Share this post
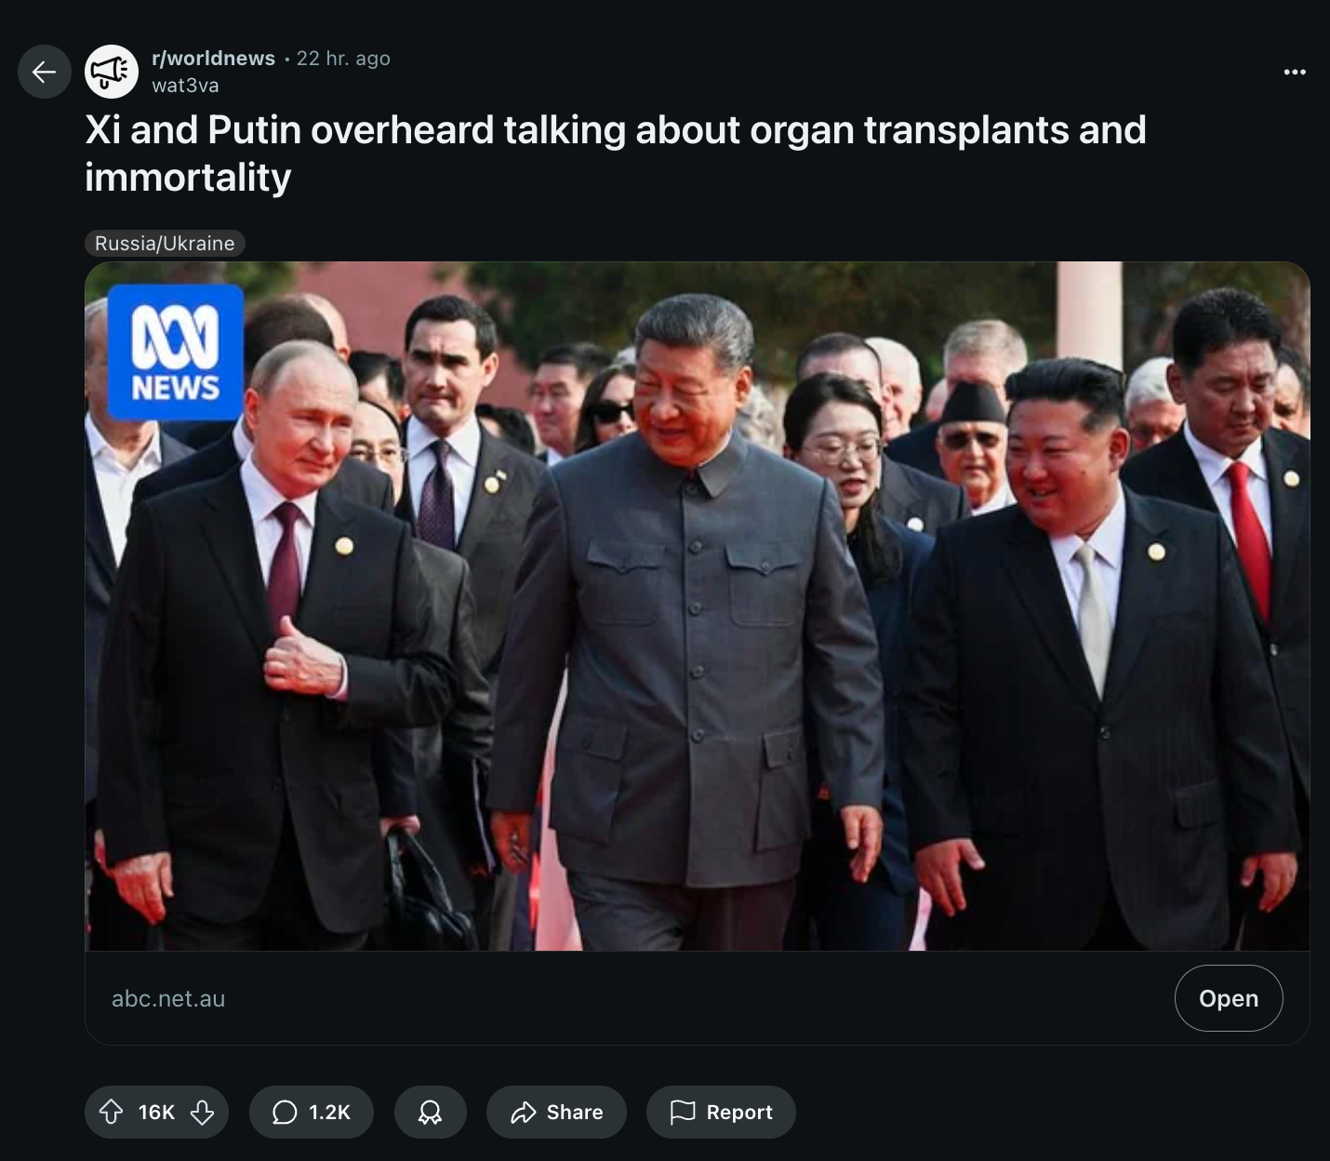 [x=556, y=1112]
